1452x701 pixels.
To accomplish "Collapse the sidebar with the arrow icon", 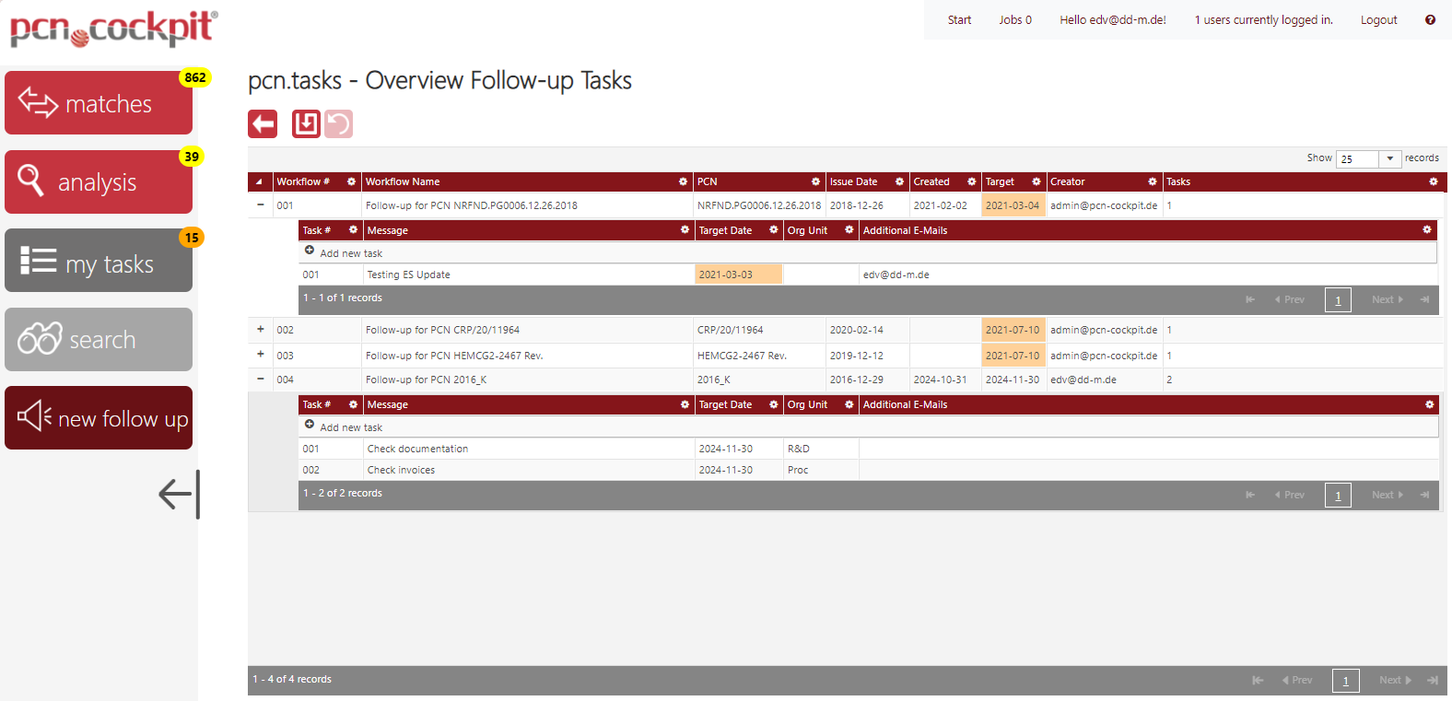I will point(179,494).
